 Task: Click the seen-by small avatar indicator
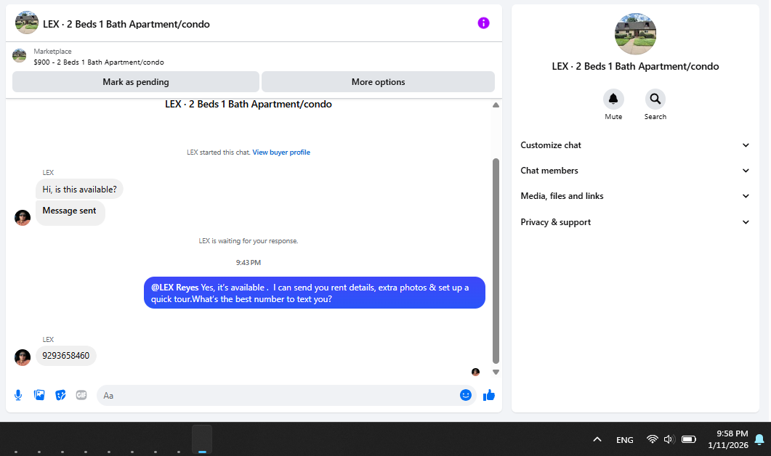(475, 372)
